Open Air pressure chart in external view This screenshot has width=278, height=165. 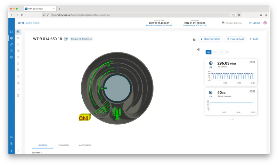point(251,62)
